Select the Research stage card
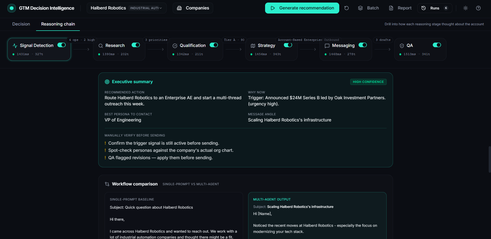This screenshot has width=491, height=239. (119, 49)
